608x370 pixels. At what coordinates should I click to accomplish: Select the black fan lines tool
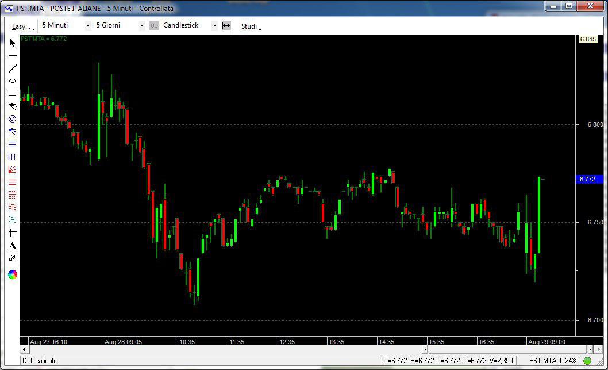click(13, 106)
